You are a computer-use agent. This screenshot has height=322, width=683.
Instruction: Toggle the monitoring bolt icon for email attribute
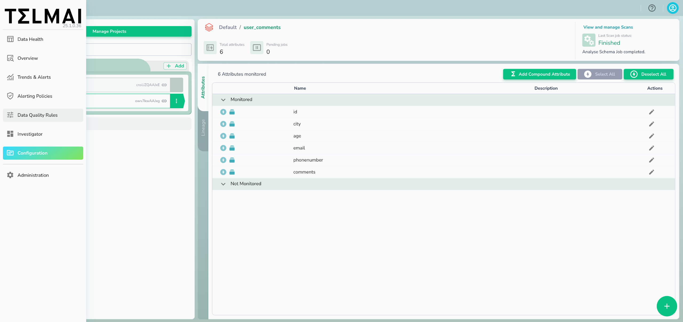tap(223, 148)
